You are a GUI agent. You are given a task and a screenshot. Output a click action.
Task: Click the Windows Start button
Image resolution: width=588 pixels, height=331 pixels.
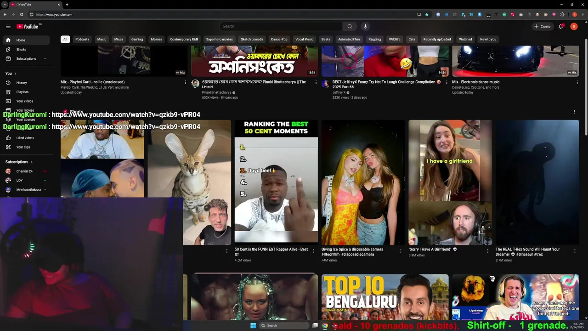[x=253, y=325]
